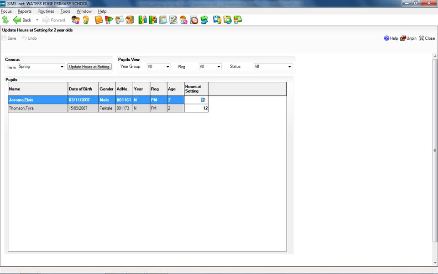
Task: Open the Focus menu
Action: click(6, 11)
